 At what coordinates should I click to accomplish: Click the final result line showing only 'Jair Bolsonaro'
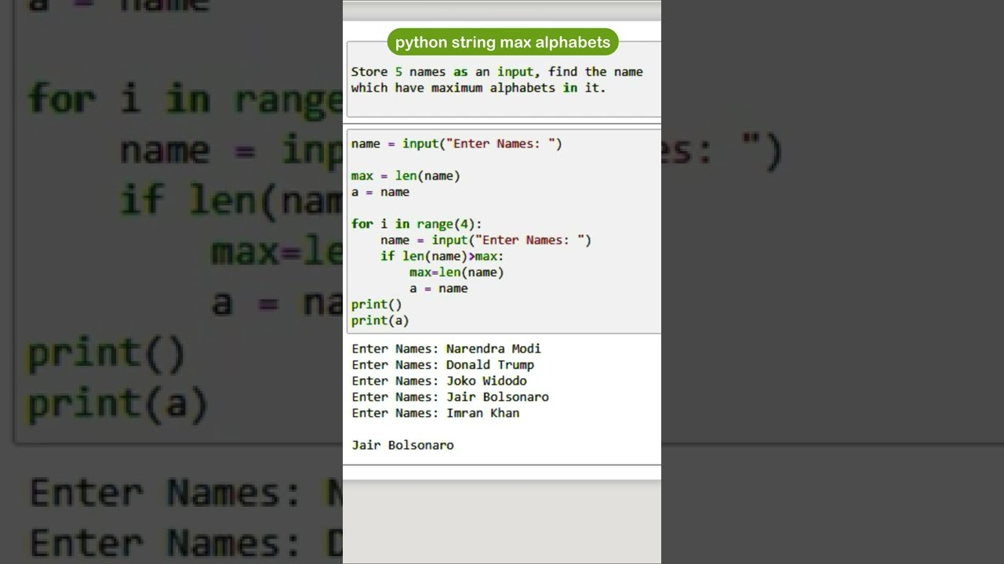[402, 445]
